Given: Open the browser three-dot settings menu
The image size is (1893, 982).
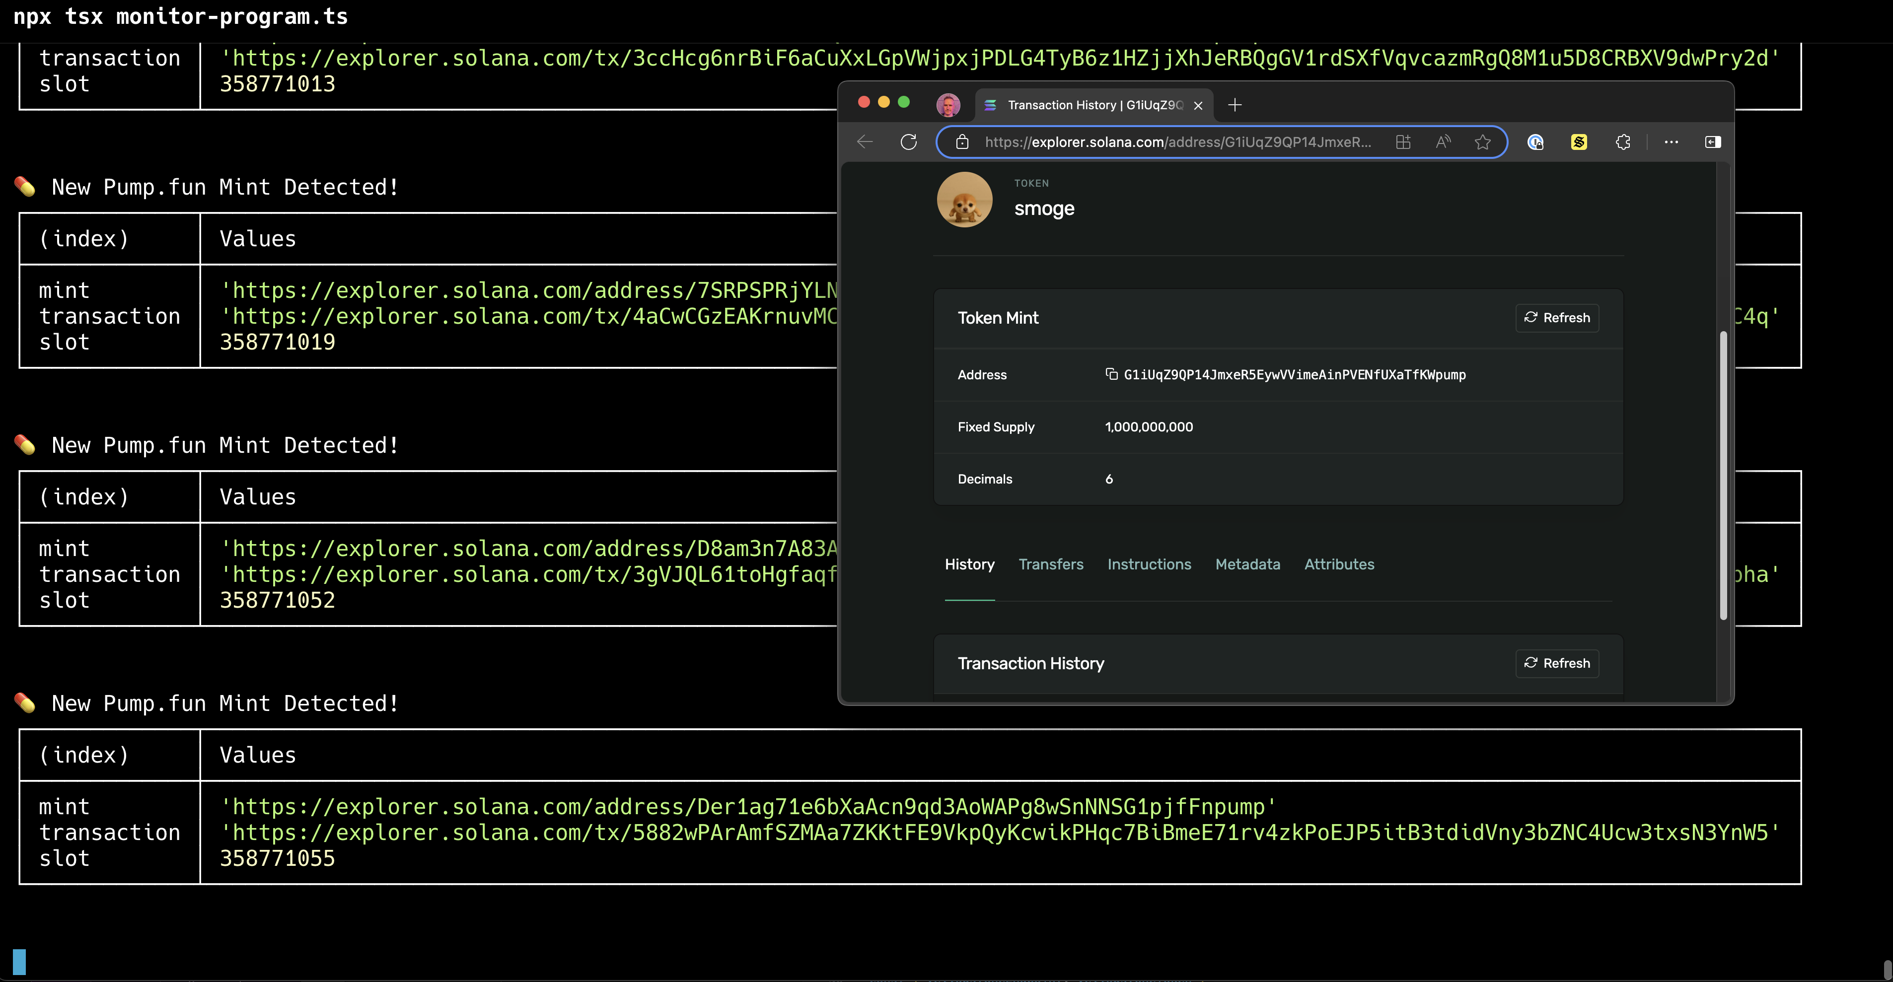Looking at the screenshot, I should click(x=1671, y=142).
